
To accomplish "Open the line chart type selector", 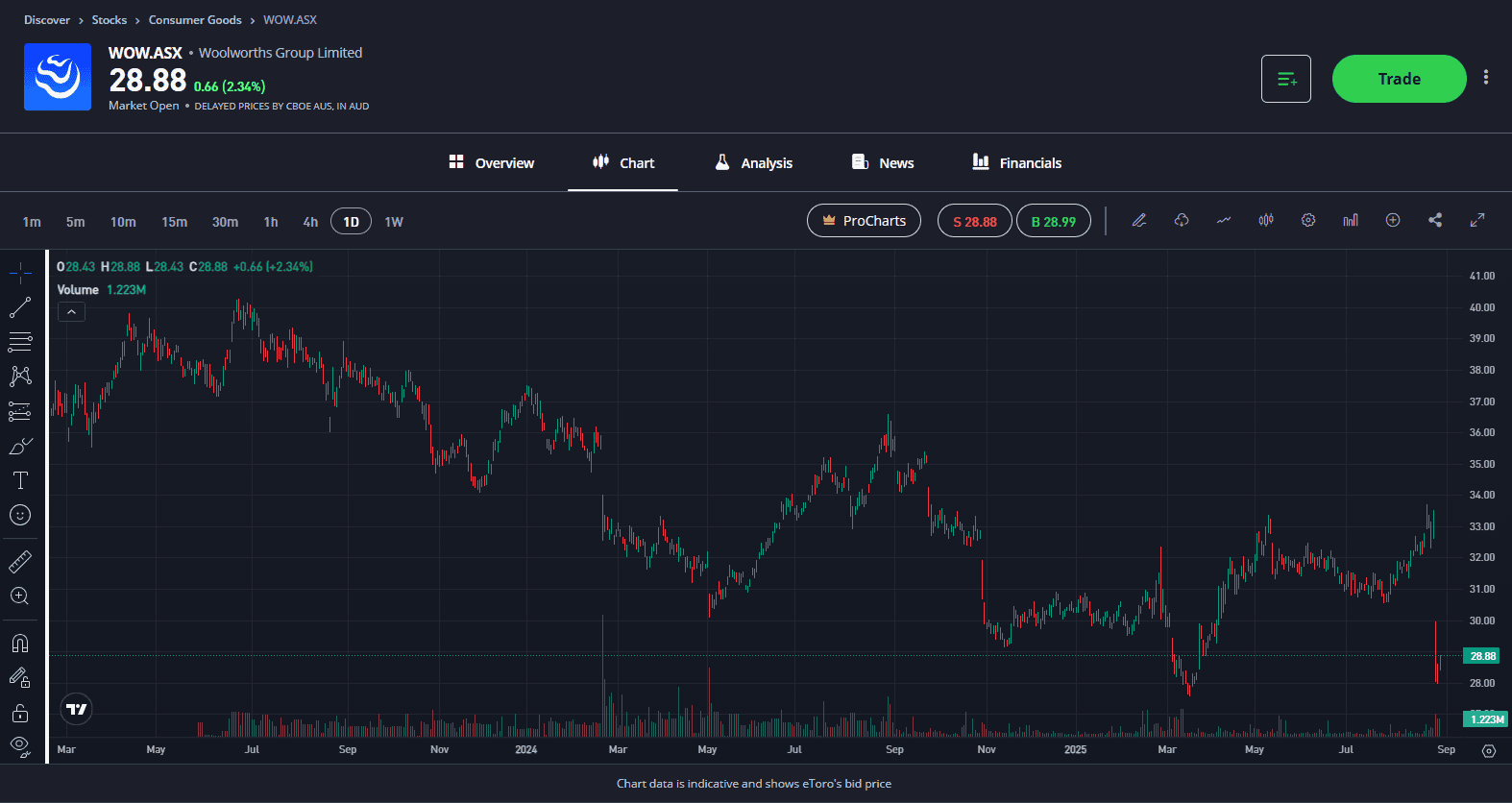I will click(x=1224, y=220).
